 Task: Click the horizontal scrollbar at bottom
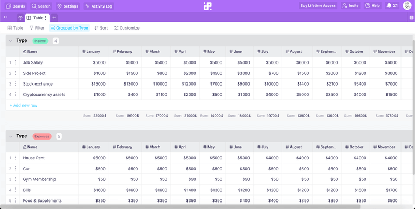pos(180,207)
